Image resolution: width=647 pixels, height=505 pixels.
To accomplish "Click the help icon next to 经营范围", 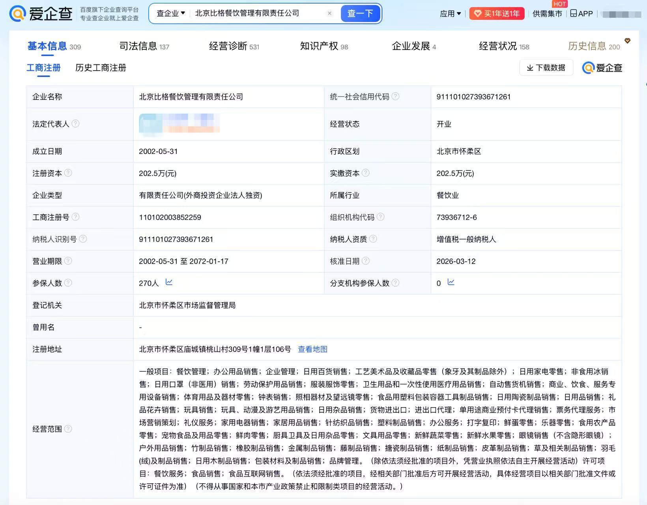I will (68, 428).
